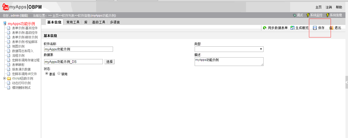The width and height of the screenshot is (348, 138).
Task: Open the 多语言 tab
Action: click(x=115, y=22)
